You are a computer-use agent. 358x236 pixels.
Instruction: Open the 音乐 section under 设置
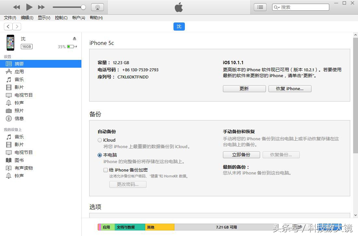point(19,79)
